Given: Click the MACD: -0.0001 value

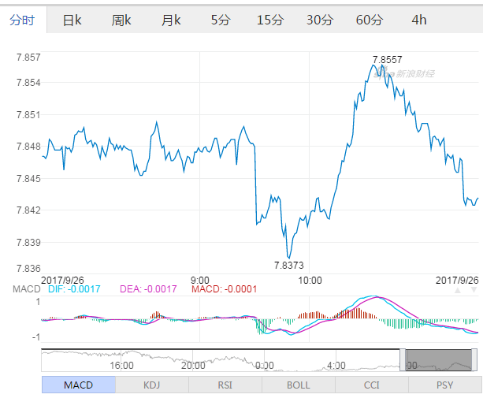Looking at the screenshot, I should click(x=225, y=289).
